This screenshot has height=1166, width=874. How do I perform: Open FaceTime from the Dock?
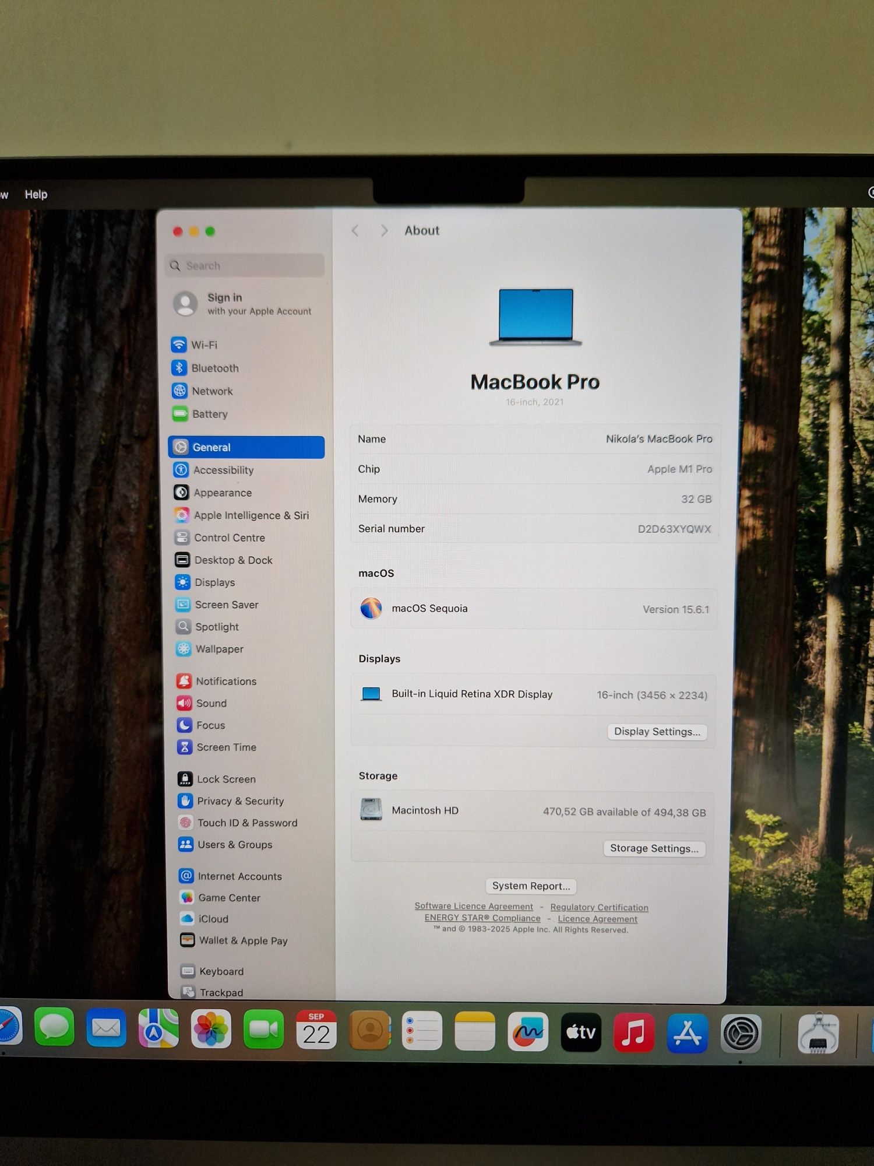[263, 1030]
